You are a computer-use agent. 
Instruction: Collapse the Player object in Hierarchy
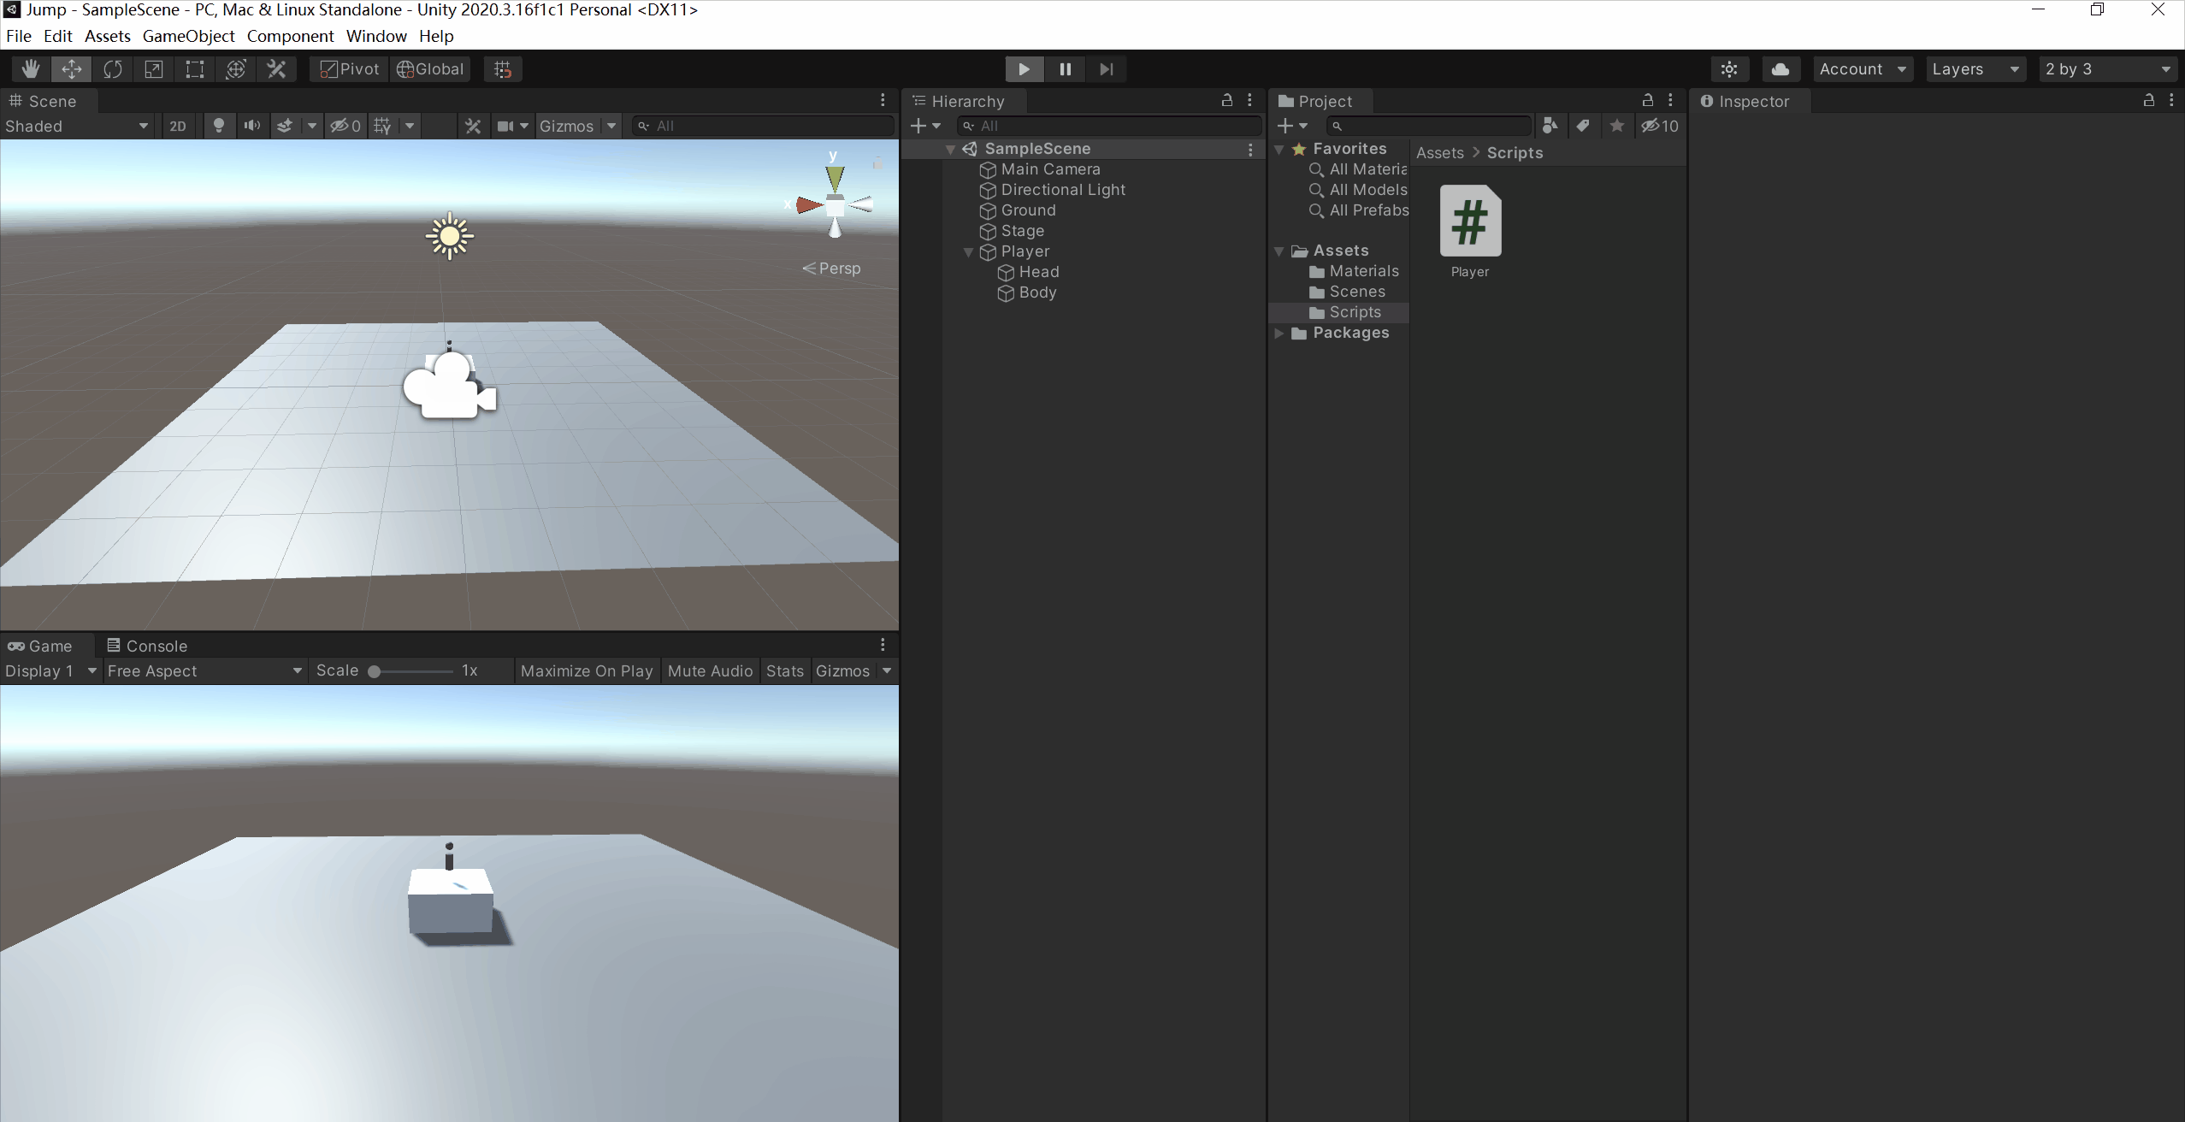[x=968, y=252]
